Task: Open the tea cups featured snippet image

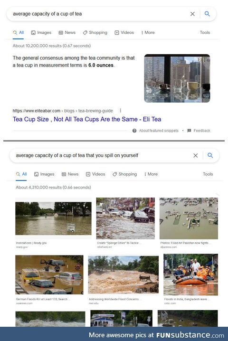Action: [x=177, y=78]
